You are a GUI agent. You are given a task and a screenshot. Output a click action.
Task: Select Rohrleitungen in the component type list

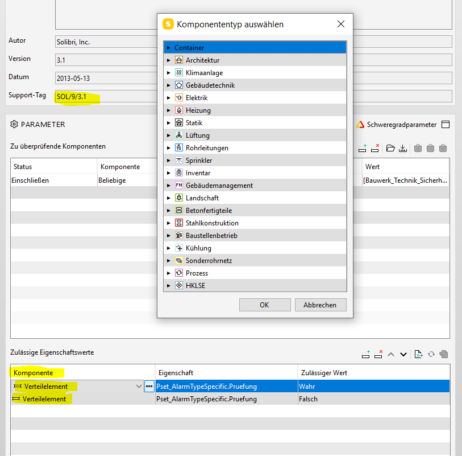pyautogui.click(x=255, y=147)
